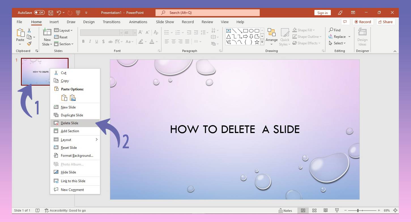Choose Picture paste option icon
This screenshot has width=411, height=222.
coord(73,98)
